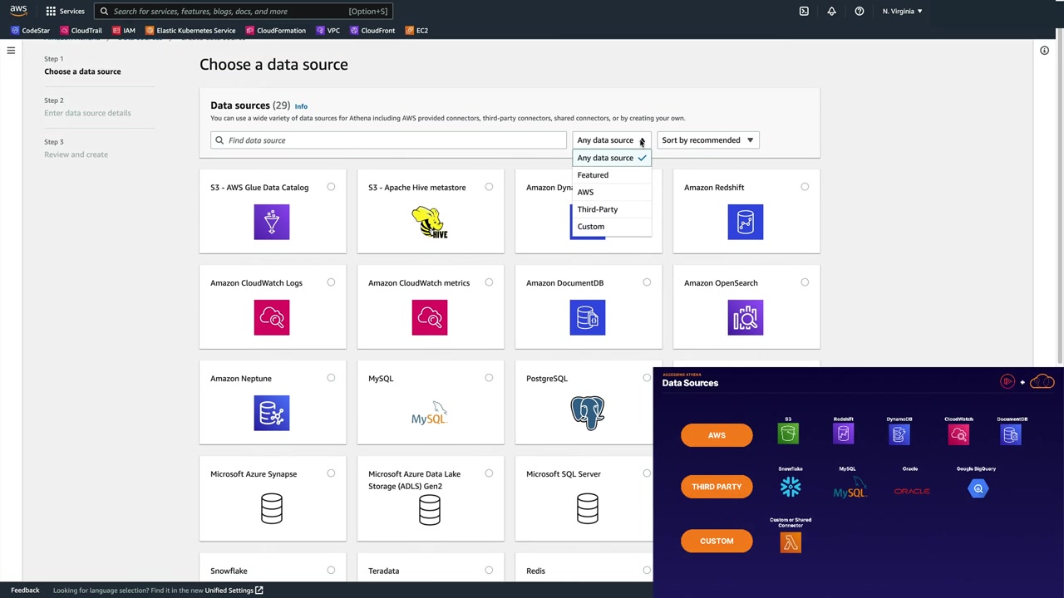Open the CloudFormation bookmark

coord(276,31)
